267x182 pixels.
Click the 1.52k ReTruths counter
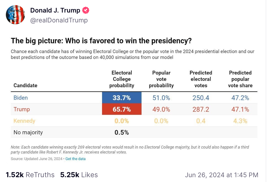27,175
